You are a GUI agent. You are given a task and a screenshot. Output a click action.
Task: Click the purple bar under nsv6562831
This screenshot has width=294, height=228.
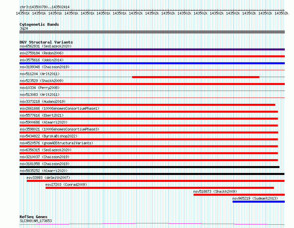(152, 49)
